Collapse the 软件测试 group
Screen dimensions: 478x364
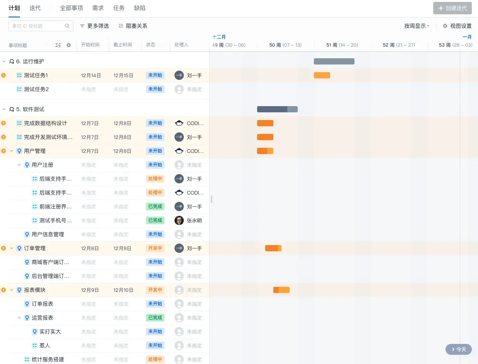click(x=4, y=109)
